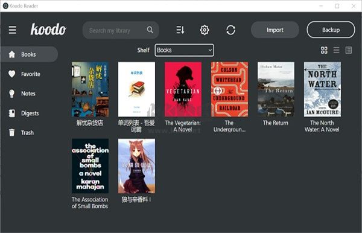Switch to list view icon
The image size is (362, 233).
click(x=337, y=50)
